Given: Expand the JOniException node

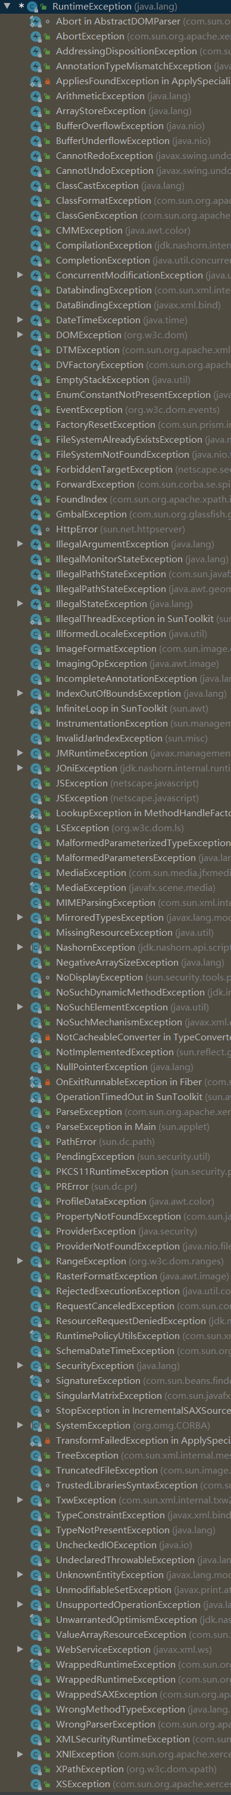Looking at the screenshot, I should (20, 768).
